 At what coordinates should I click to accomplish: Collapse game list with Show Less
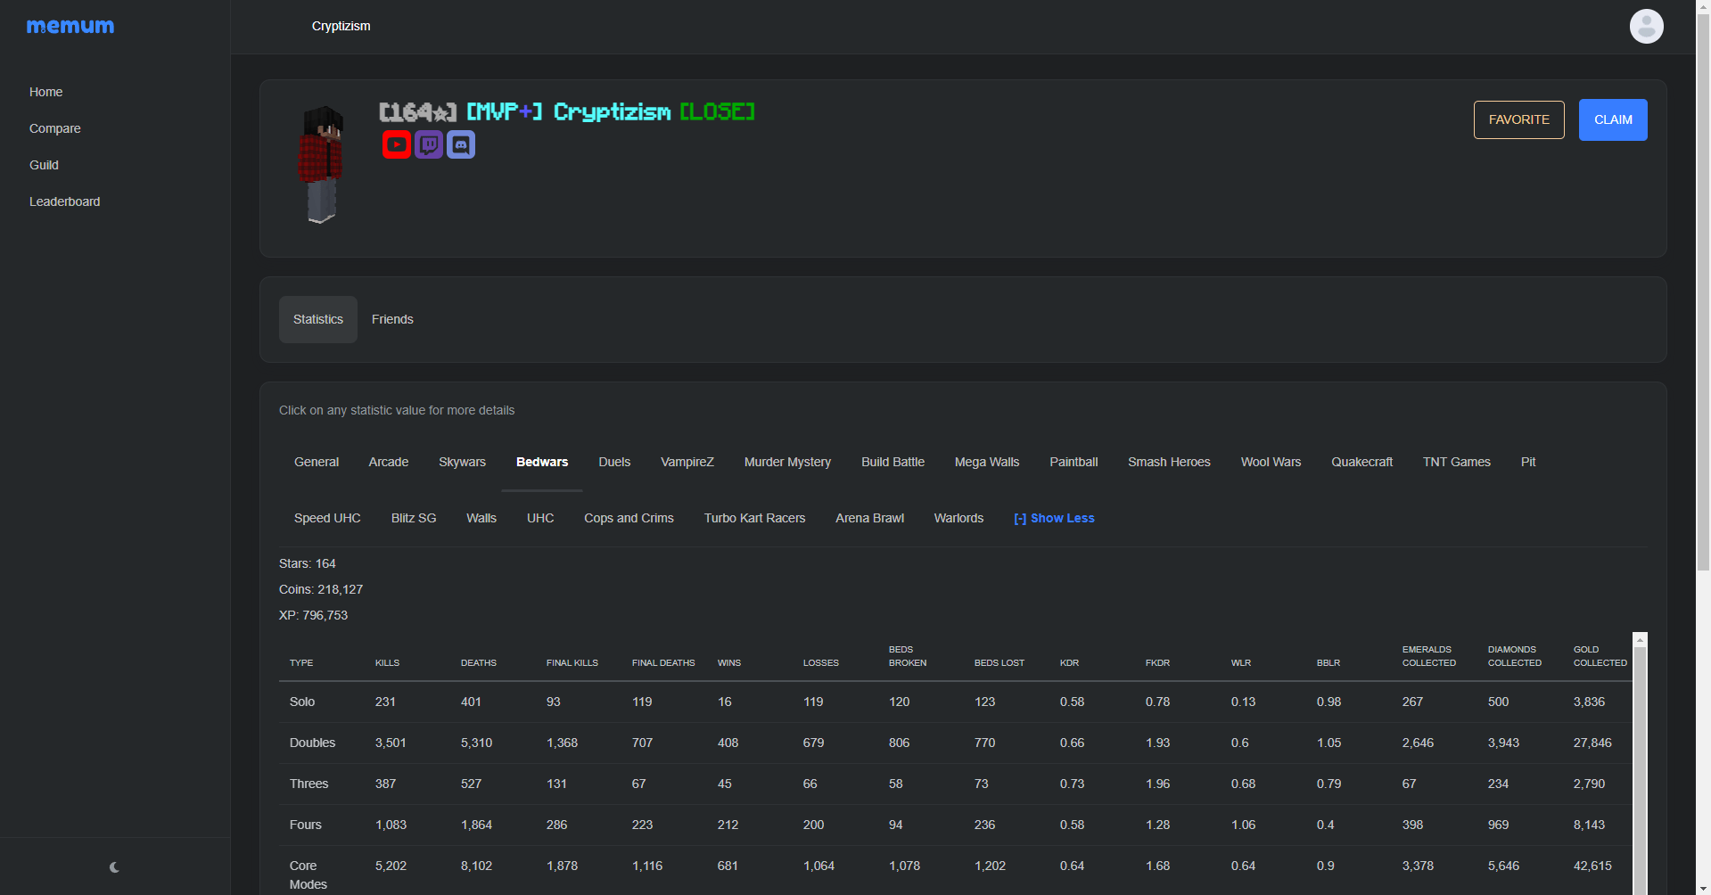1054,518
